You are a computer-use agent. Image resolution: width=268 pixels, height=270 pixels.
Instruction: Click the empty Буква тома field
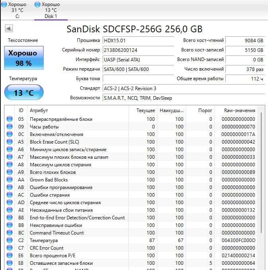click(x=138, y=79)
